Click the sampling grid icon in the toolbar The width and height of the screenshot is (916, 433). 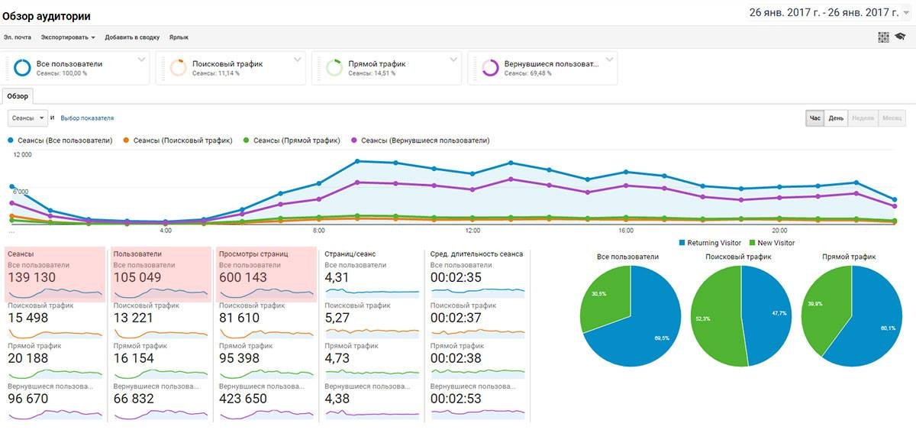884,37
